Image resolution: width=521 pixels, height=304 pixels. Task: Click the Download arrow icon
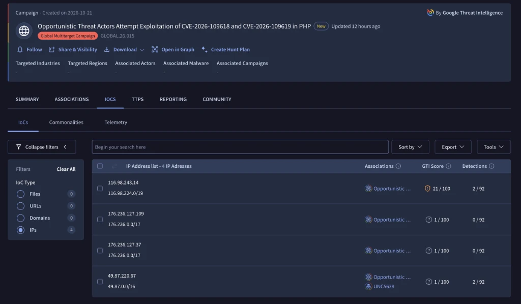107,49
